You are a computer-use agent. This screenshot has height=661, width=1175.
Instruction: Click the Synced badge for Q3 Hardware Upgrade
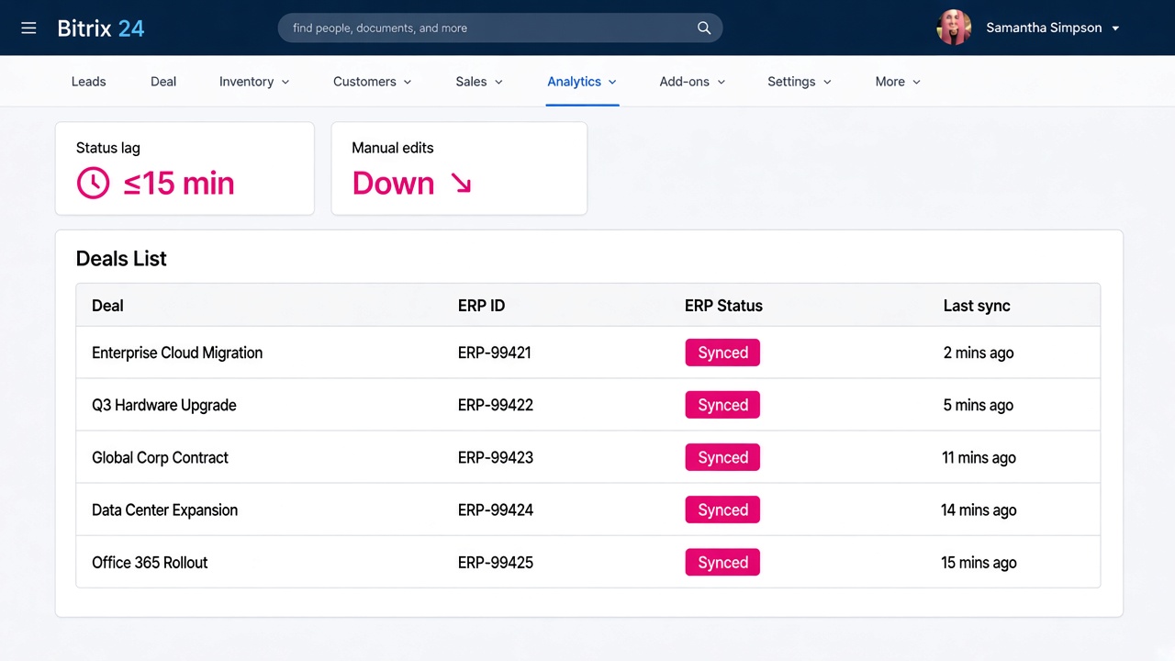pos(722,405)
